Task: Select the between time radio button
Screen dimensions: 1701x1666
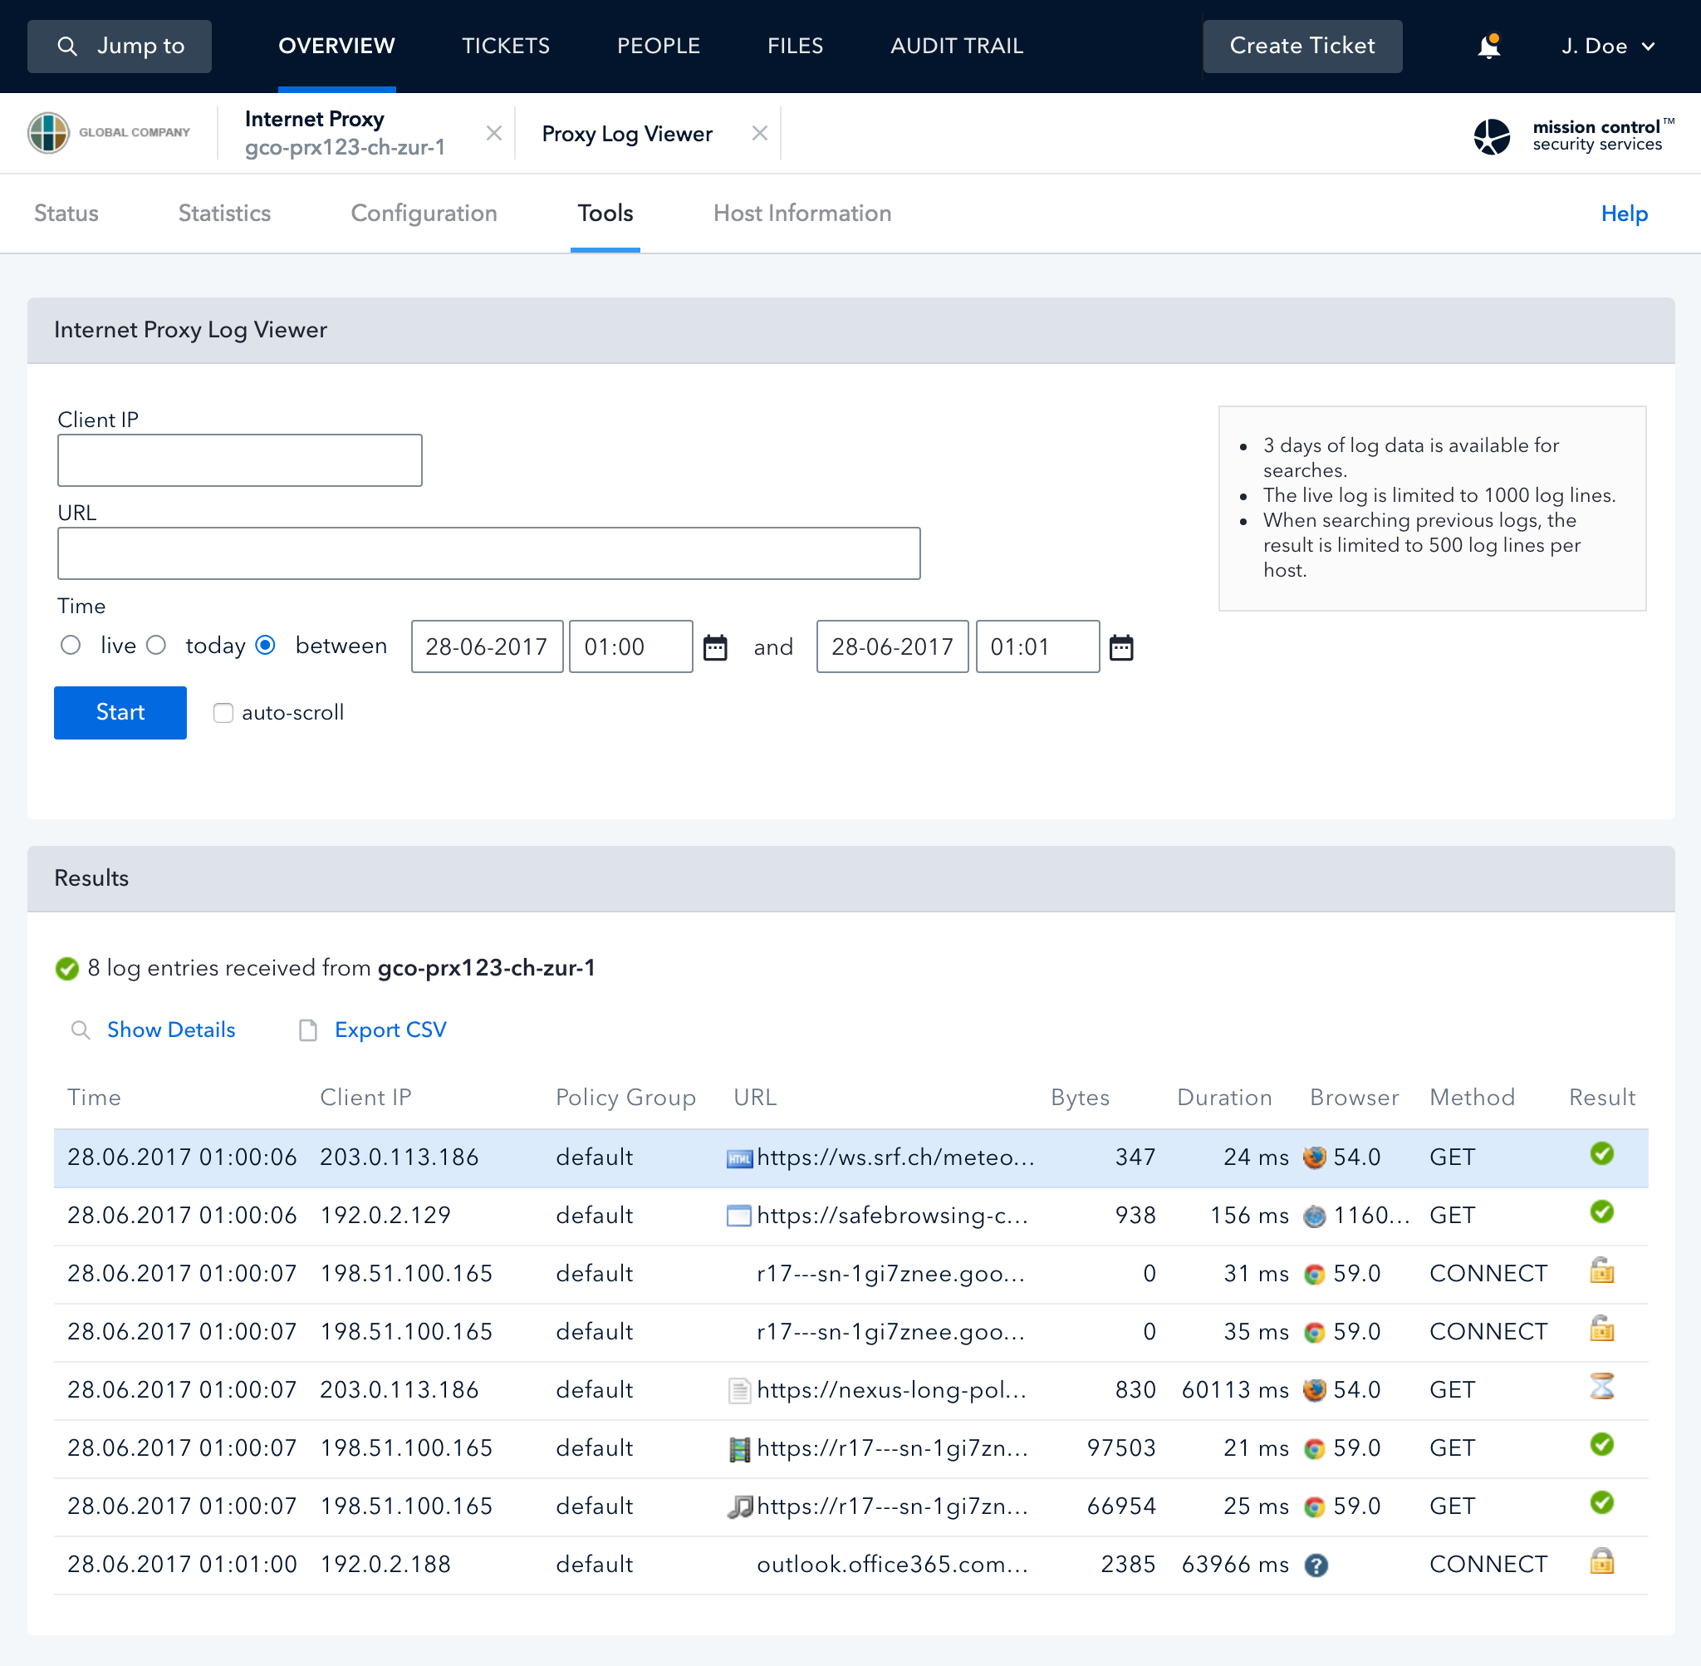Action: pos(265,645)
